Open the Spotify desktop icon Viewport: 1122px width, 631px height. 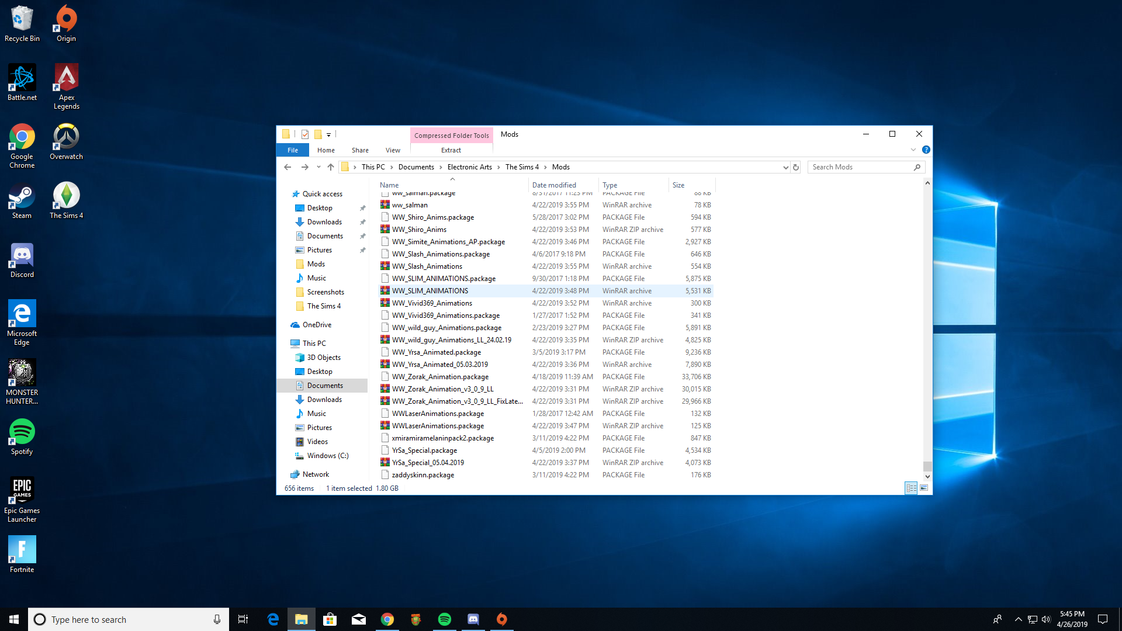click(22, 438)
